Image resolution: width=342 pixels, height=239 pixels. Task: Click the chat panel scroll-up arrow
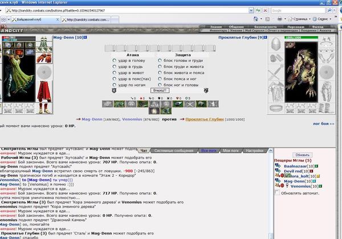(271, 151)
